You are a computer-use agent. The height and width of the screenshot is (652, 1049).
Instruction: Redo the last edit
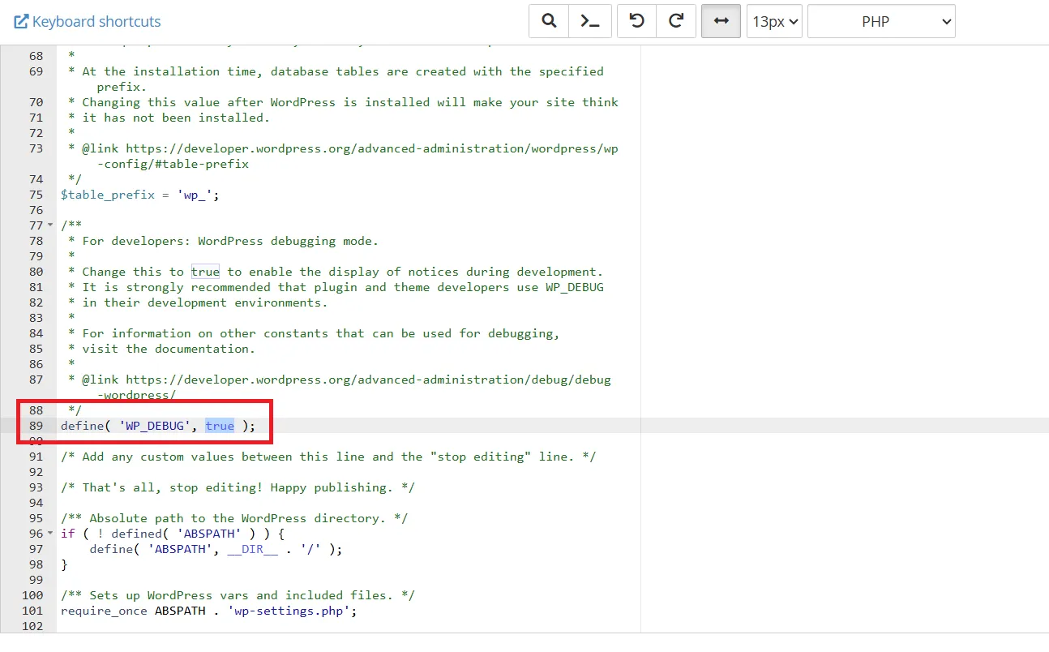coord(676,22)
